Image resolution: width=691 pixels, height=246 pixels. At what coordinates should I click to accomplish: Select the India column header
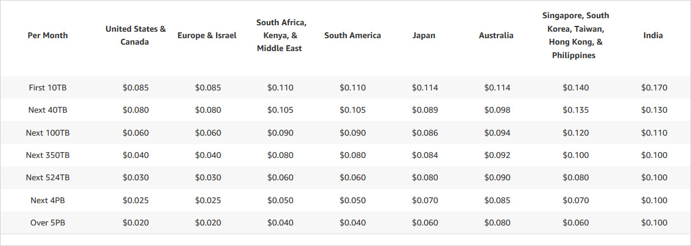pos(653,35)
